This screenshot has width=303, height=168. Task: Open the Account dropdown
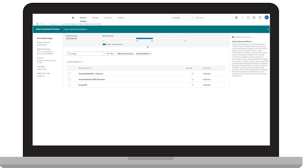point(183,18)
